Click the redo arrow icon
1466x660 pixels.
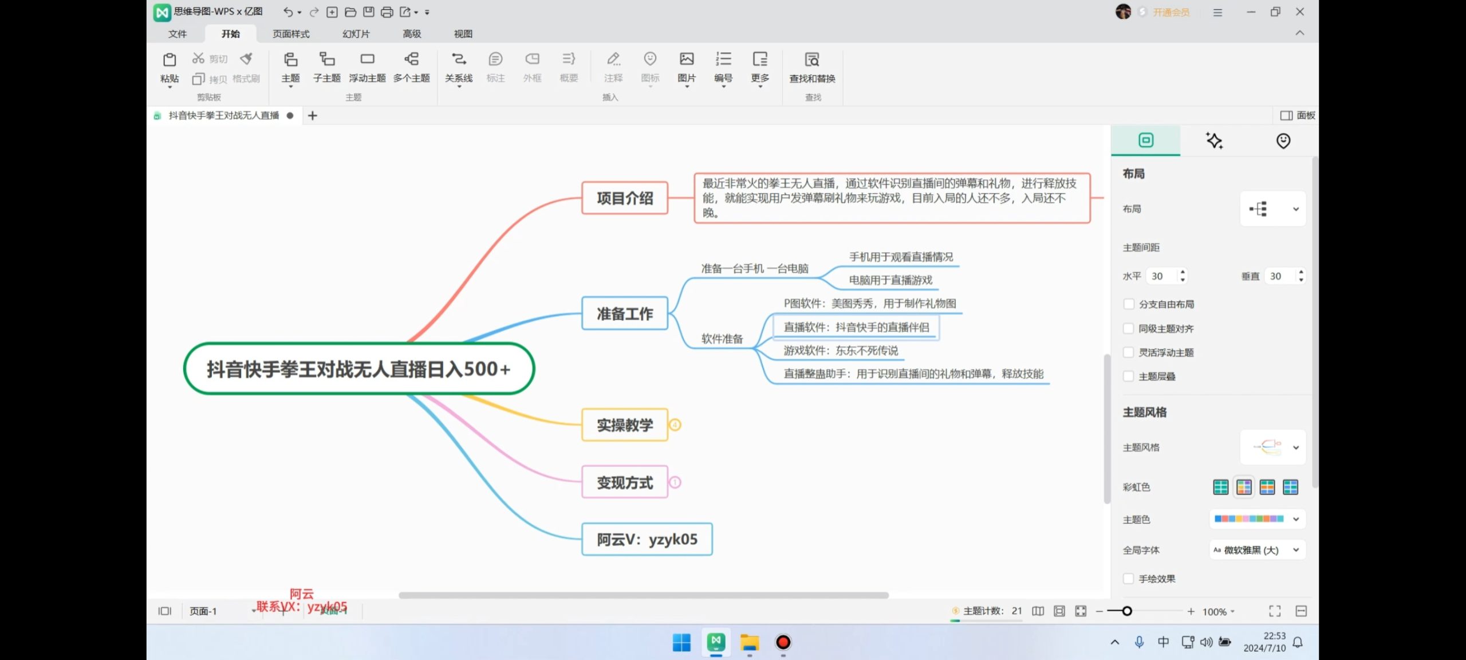click(x=314, y=11)
